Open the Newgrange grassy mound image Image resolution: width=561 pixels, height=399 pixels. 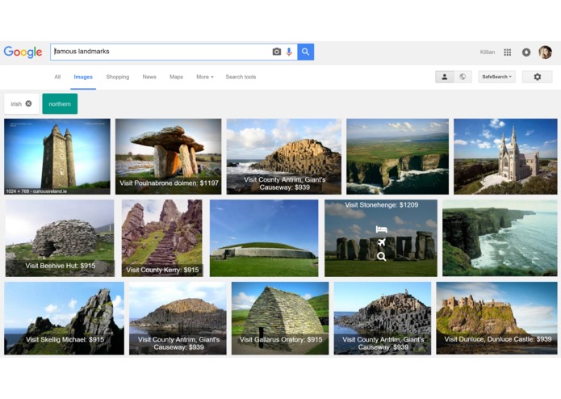264,238
